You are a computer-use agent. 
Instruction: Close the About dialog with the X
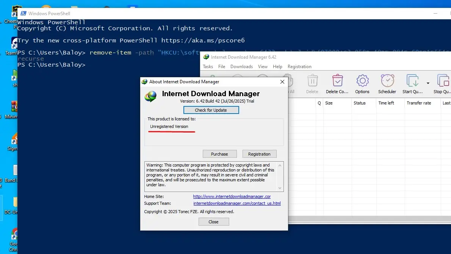coord(282,82)
